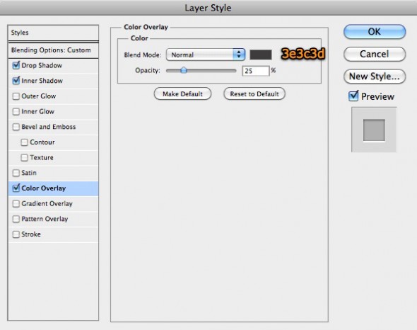This screenshot has height=330, width=417.
Task: Check the Satin effect box
Action: click(16, 173)
